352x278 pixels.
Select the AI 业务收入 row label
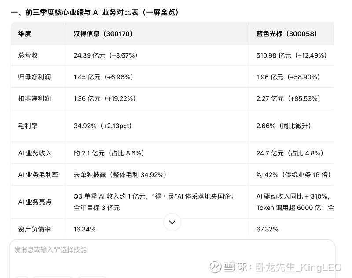tap(35, 153)
